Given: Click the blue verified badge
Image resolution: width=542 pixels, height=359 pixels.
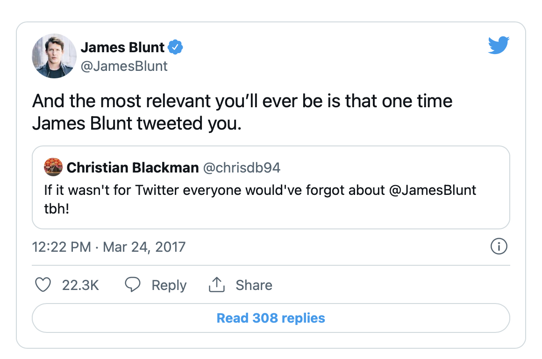Looking at the screenshot, I should (x=176, y=47).
